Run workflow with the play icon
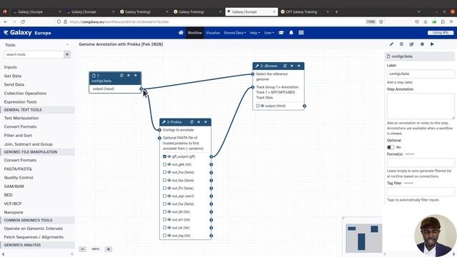The width and height of the screenshot is (457, 257). pos(432,44)
